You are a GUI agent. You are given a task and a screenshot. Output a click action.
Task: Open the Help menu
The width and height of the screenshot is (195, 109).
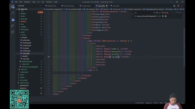55,2
